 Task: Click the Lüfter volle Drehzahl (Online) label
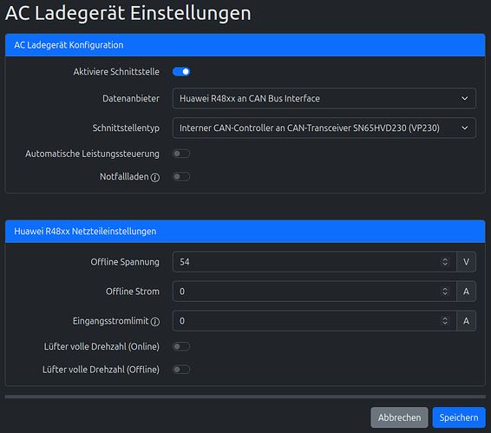coord(101,346)
